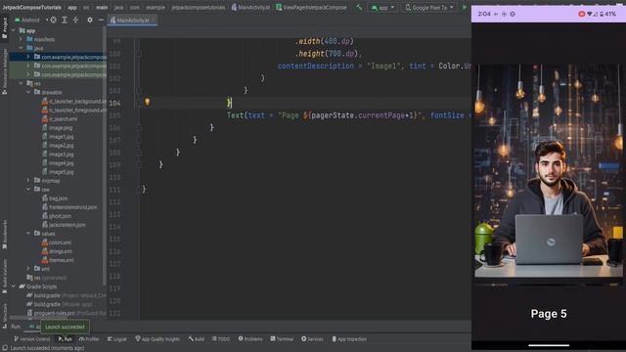The image size is (626, 352).
Task: Expand the mipmap folder
Action: [x=28, y=180]
